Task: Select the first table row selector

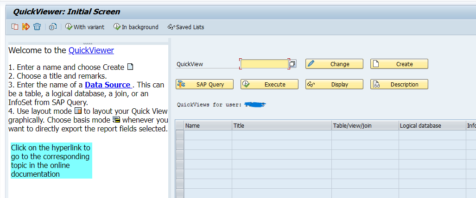Action: pyautogui.click(x=180, y=135)
